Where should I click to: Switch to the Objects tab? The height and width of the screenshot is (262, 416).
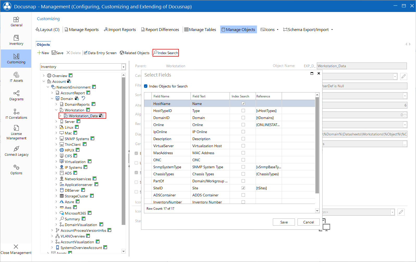tap(43, 45)
